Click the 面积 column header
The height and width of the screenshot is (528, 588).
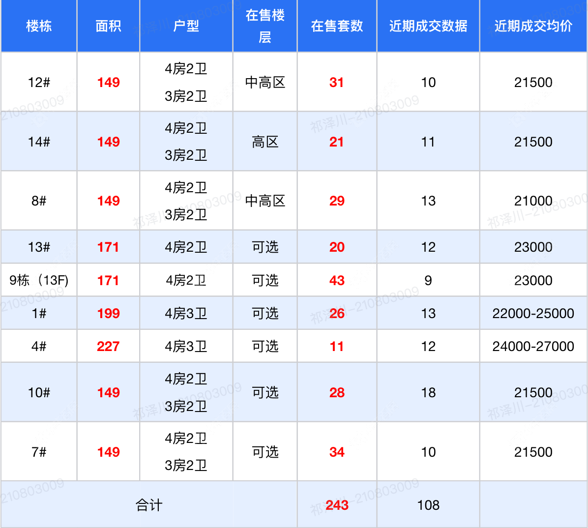tap(108, 26)
